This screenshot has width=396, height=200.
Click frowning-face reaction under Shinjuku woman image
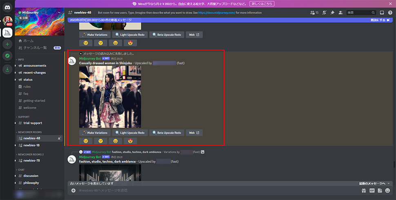coord(100,141)
